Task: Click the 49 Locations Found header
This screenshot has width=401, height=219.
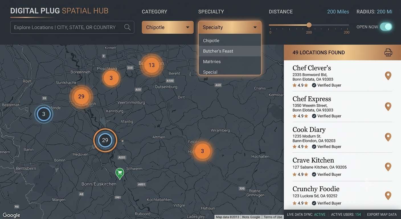Action: click(318, 52)
